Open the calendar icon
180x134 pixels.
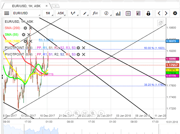[128, 13]
